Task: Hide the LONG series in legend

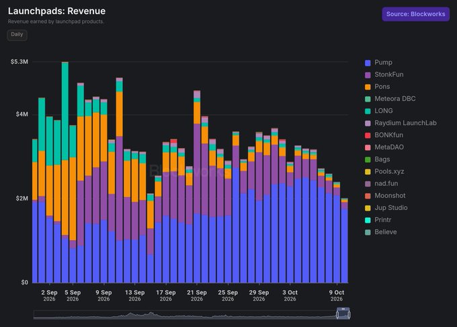Action: point(378,111)
